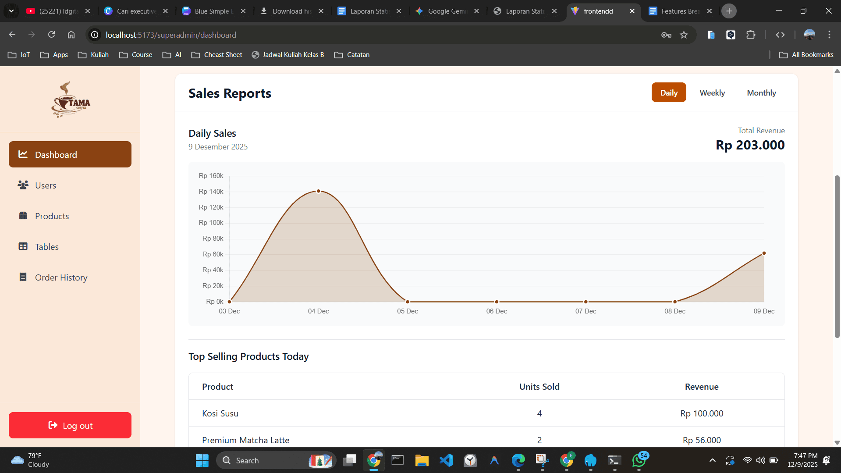Switch to the Features Breakdown tab
Screen dimensions: 841x473
(679, 11)
